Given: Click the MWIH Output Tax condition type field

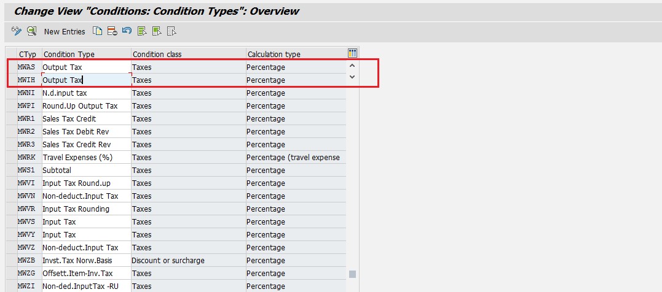Looking at the screenshot, I should pos(86,80).
